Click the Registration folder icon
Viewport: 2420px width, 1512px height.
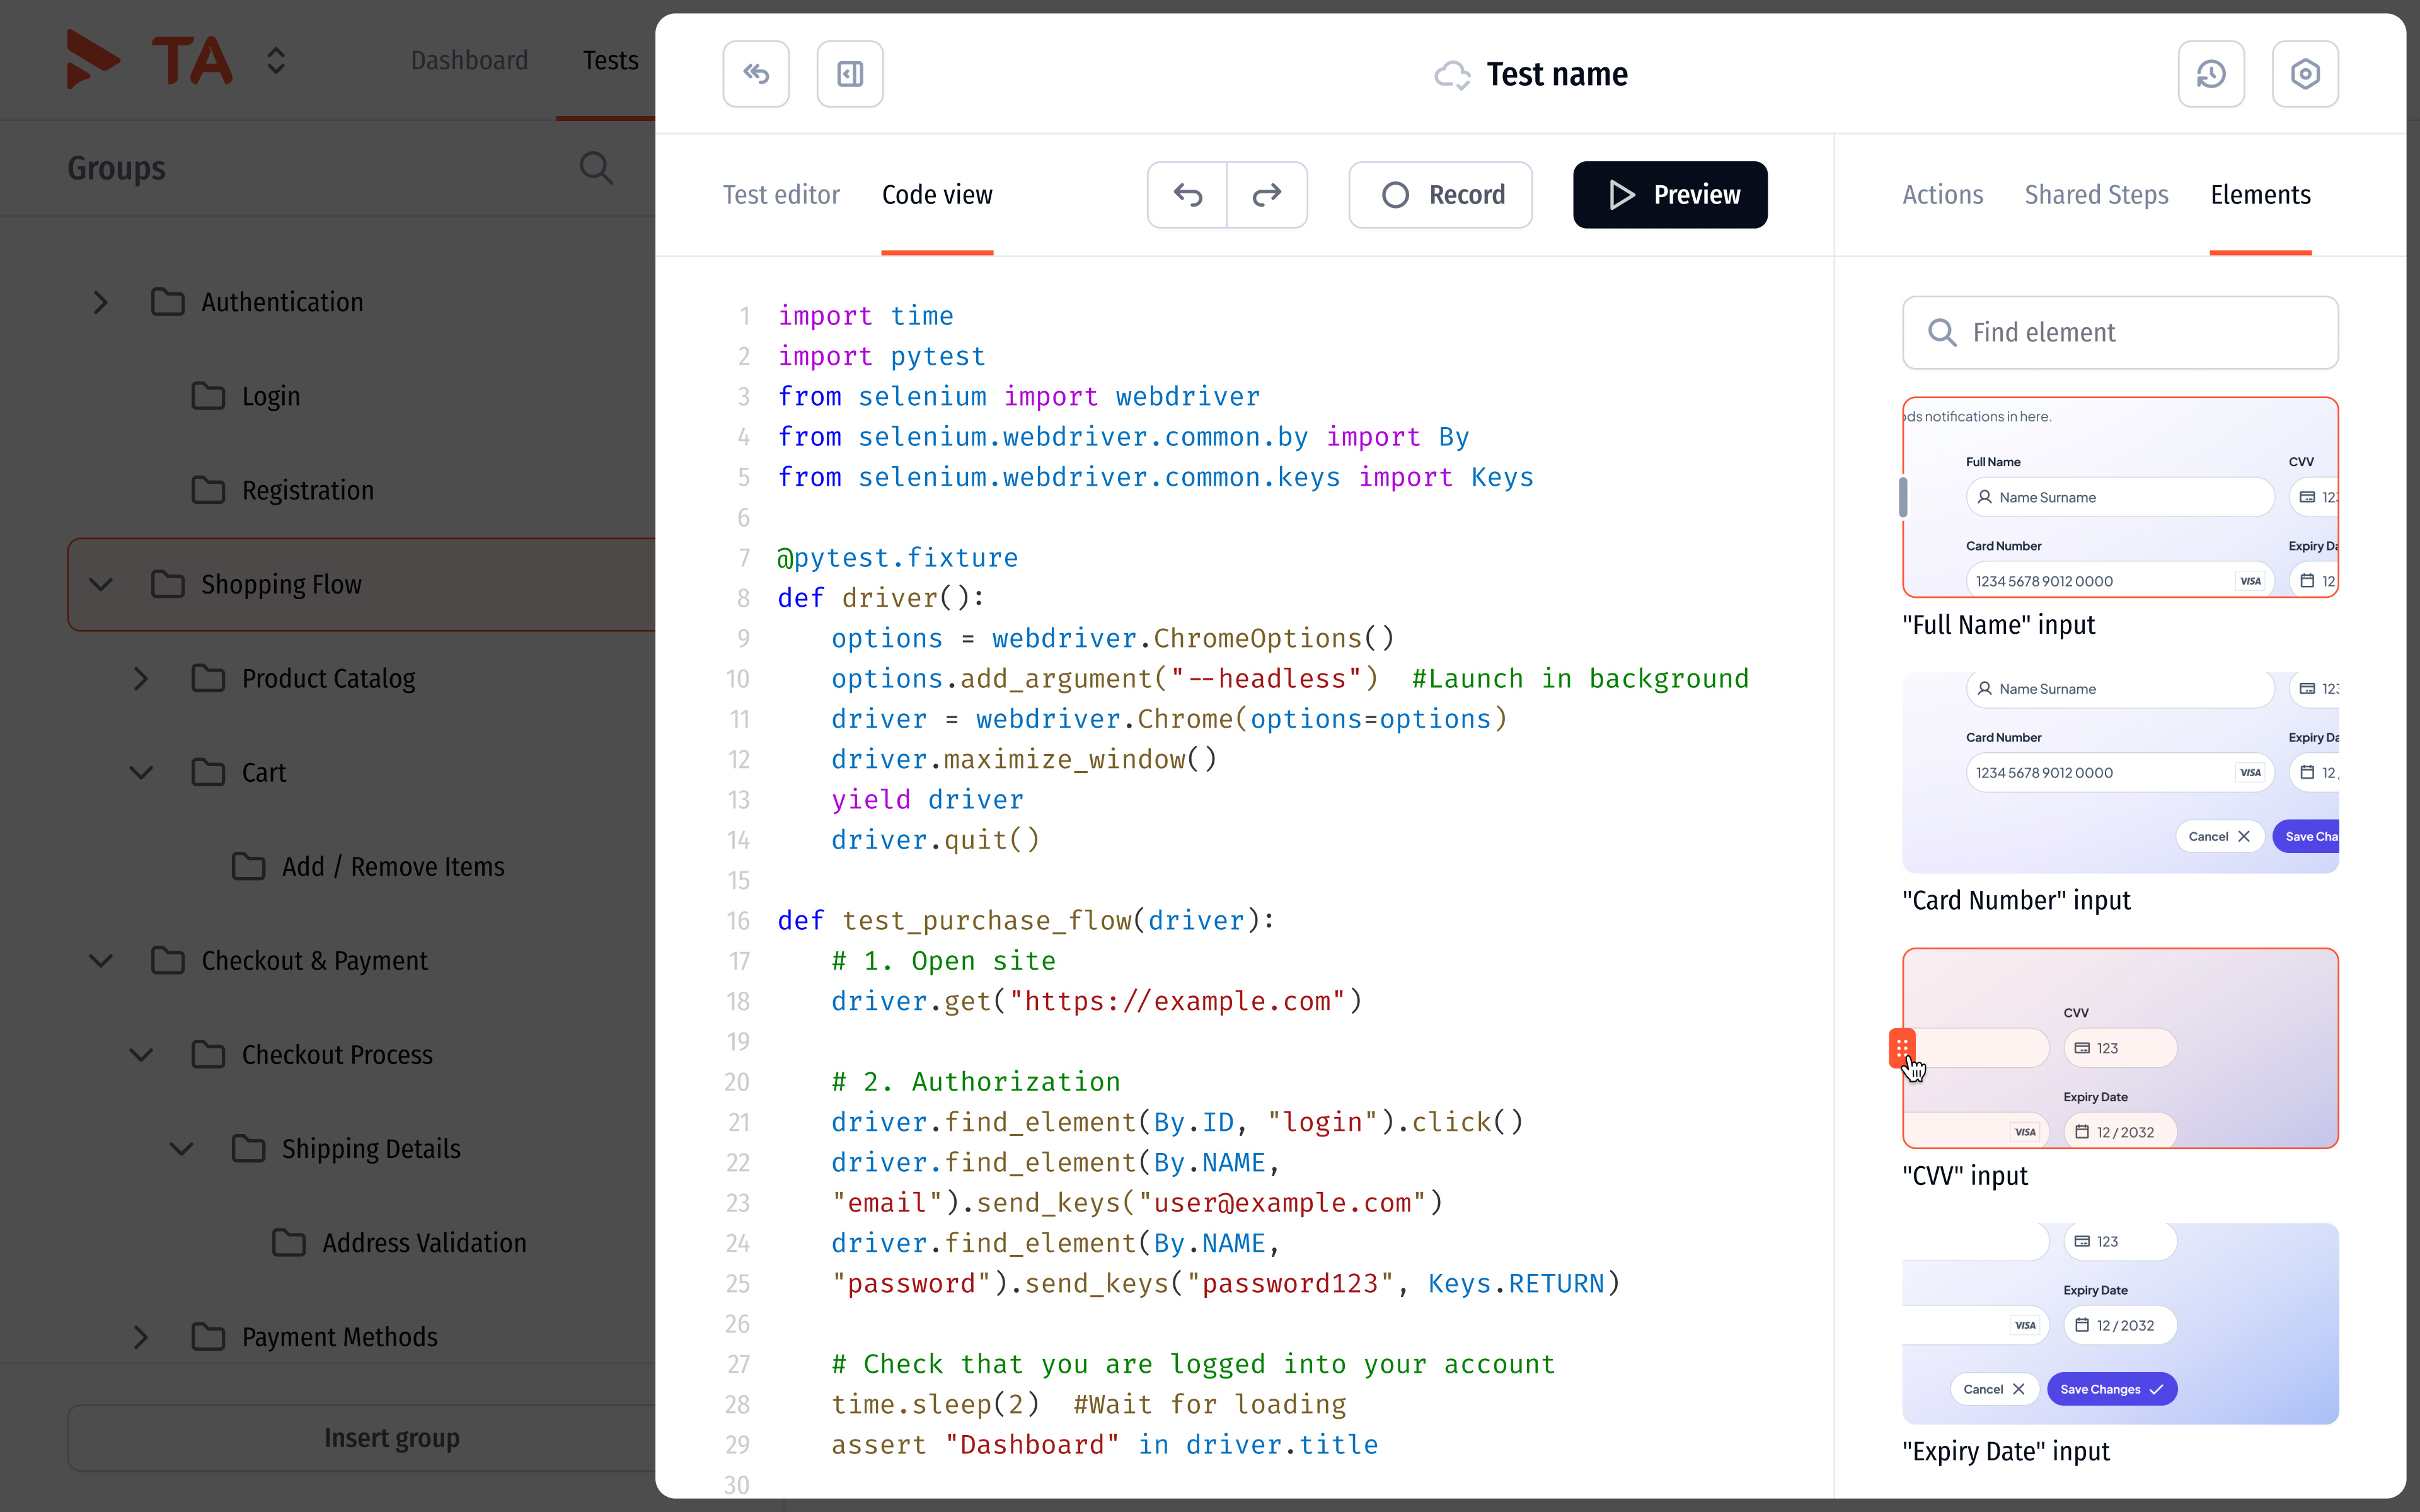tap(208, 490)
